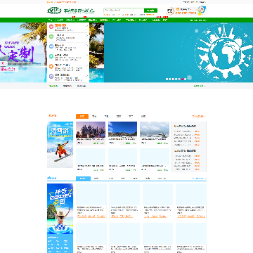Open the snowy pine trees at dusk thumbnail

coord(91,129)
